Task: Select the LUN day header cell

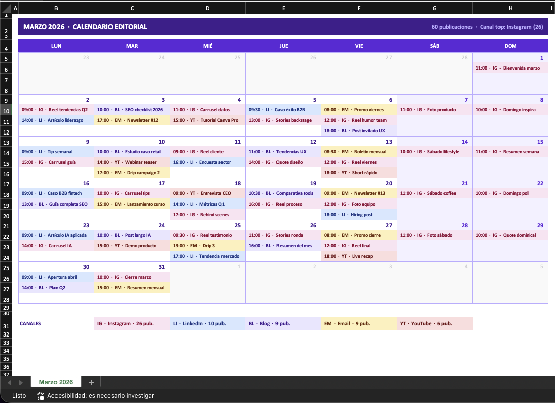Action: [x=57, y=46]
